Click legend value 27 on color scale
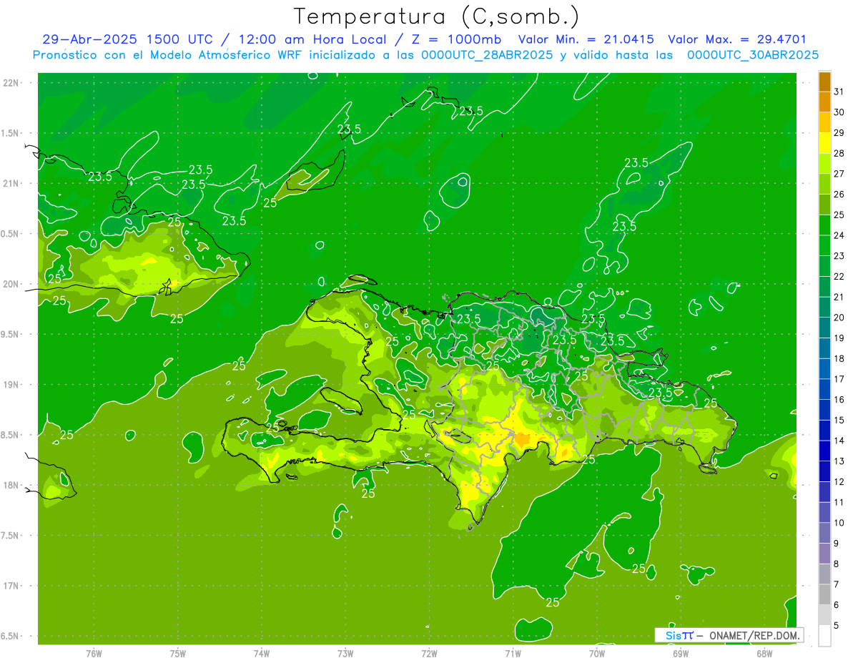This screenshot has height=663, width=858. (x=839, y=174)
